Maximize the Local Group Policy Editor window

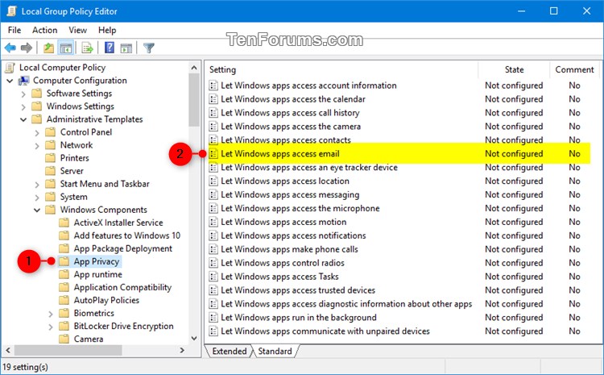(553, 10)
